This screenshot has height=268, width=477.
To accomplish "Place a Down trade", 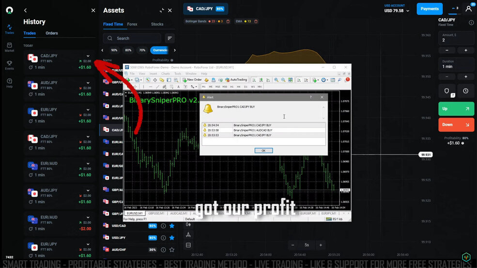I will pyautogui.click(x=456, y=125).
